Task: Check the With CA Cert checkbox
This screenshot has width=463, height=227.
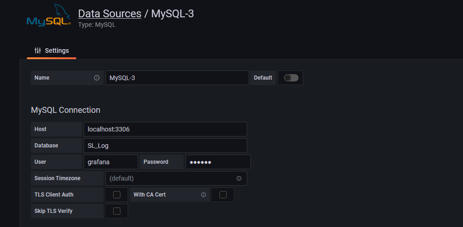Action: coord(223,195)
